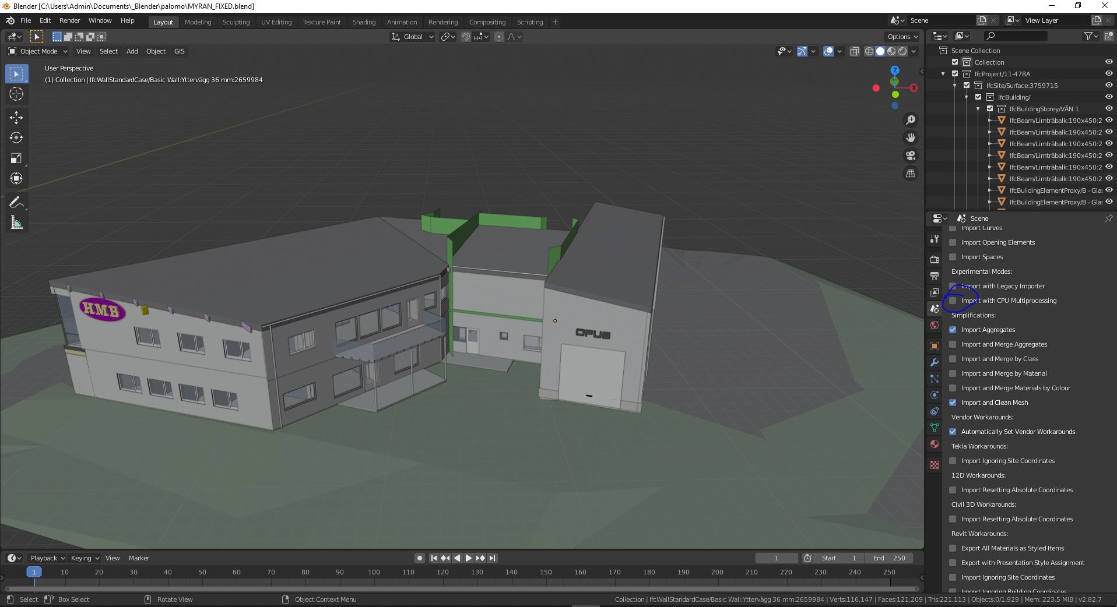This screenshot has height=607, width=1117.
Task: Open the Options dropdown in viewport header
Action: [902, 37]
